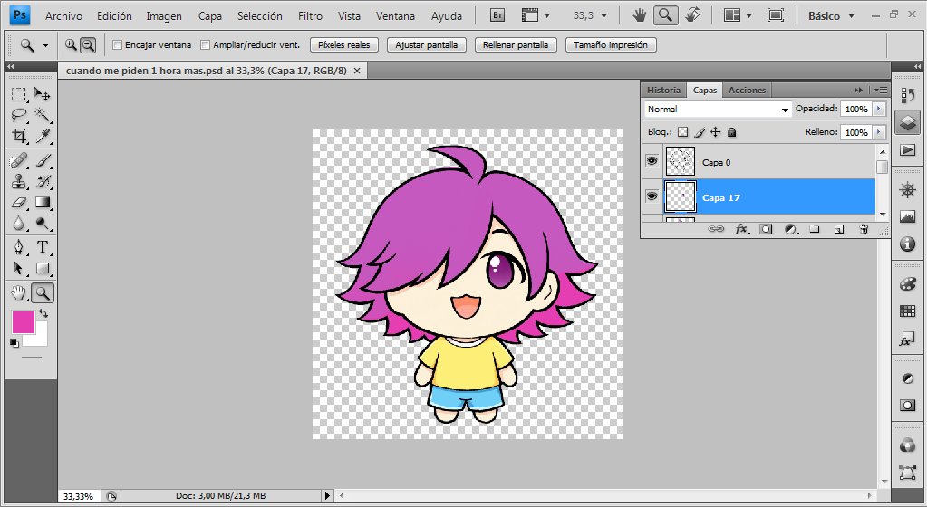This screenshot has height=507, width=927.
Task: Enable Encajar ventana checkbox
Action: click(x=117, y=45)
